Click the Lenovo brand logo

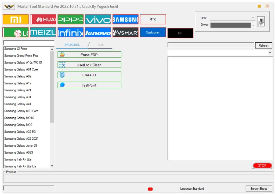click(98, 32)
